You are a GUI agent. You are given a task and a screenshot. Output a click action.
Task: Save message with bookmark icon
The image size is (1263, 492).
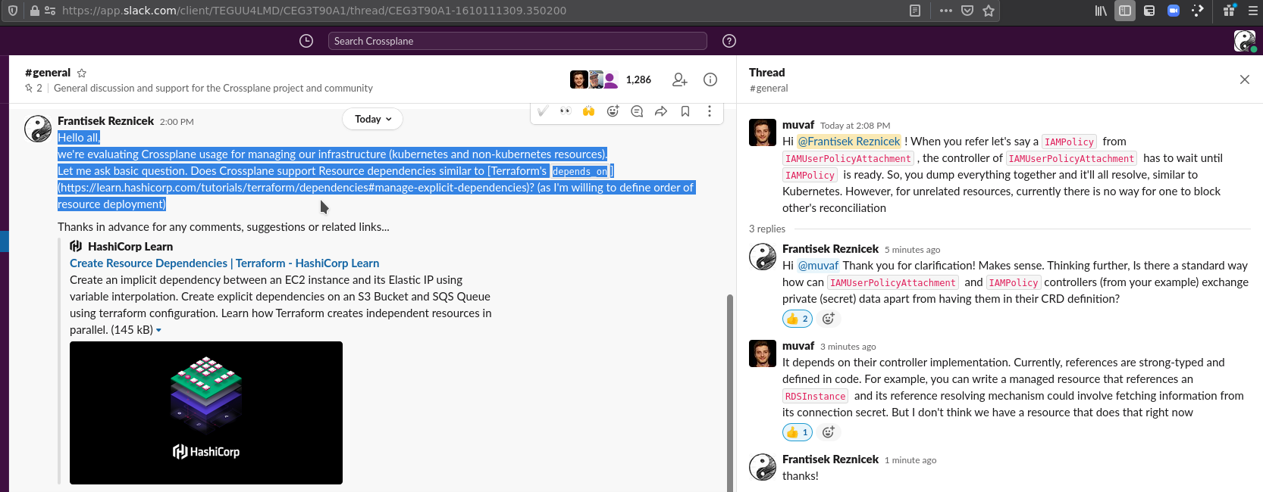[685, 111]
